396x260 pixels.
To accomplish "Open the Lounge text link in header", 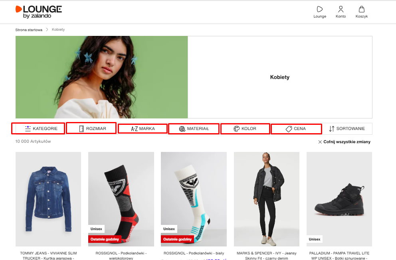I will click(320, 16).
